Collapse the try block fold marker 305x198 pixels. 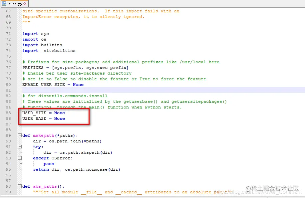coord(20,146)
